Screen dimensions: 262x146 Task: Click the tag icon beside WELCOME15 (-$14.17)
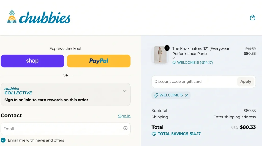coord(174,63)
